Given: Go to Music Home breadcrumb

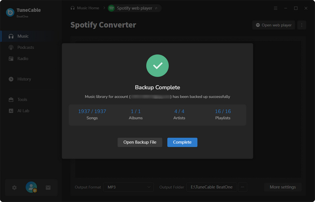Looking at the screenshot, I should (x=88, y=8).
